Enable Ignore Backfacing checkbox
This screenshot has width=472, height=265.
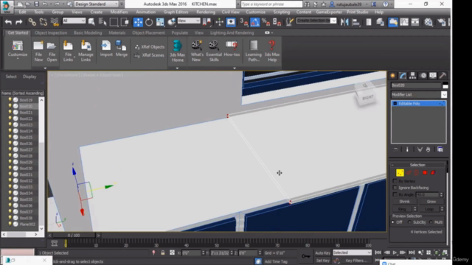coord(395,188)
